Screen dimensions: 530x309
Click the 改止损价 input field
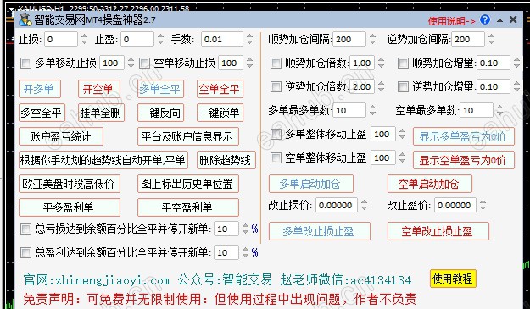pyautogui.click(x=337, y=205)
